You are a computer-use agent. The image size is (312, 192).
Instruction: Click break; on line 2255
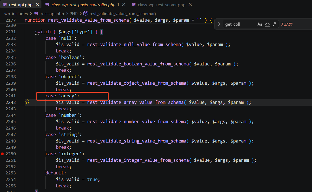[x=63, y=186]
